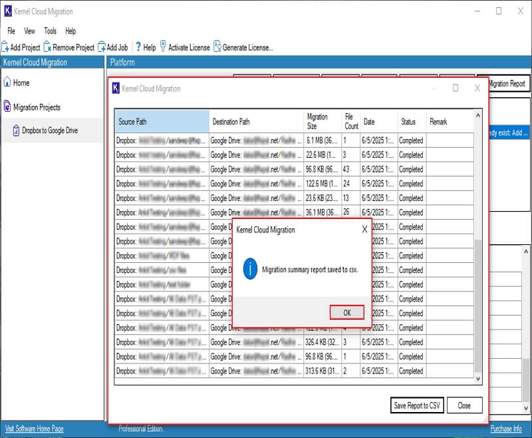
Task: Click the Activate License key icon
Action: 163,47
